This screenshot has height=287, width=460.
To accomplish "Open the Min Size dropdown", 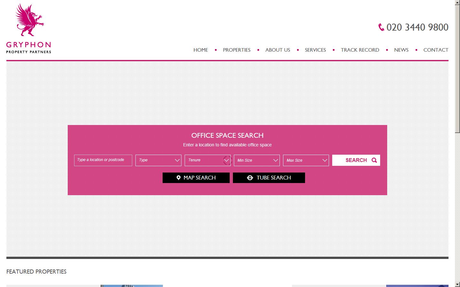I will coord(257,160).
